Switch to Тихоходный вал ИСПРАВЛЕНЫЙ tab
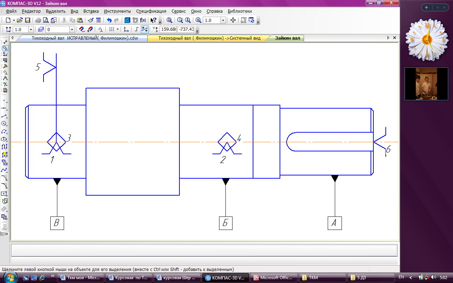The width and height of the screenshot is (453, 283). 85,38
